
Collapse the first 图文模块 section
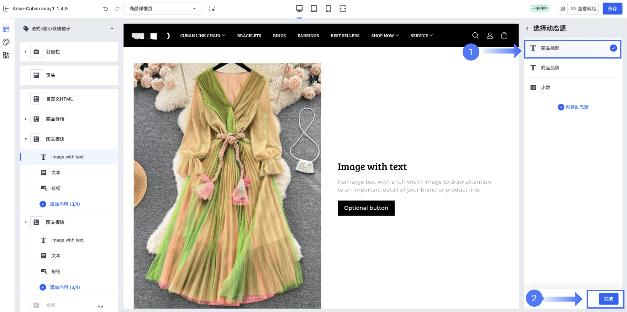[26, 139]
